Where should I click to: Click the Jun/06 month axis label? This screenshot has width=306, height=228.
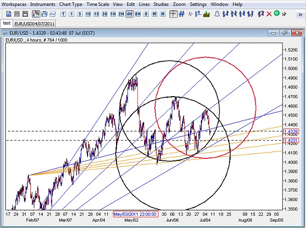(172, 220)
